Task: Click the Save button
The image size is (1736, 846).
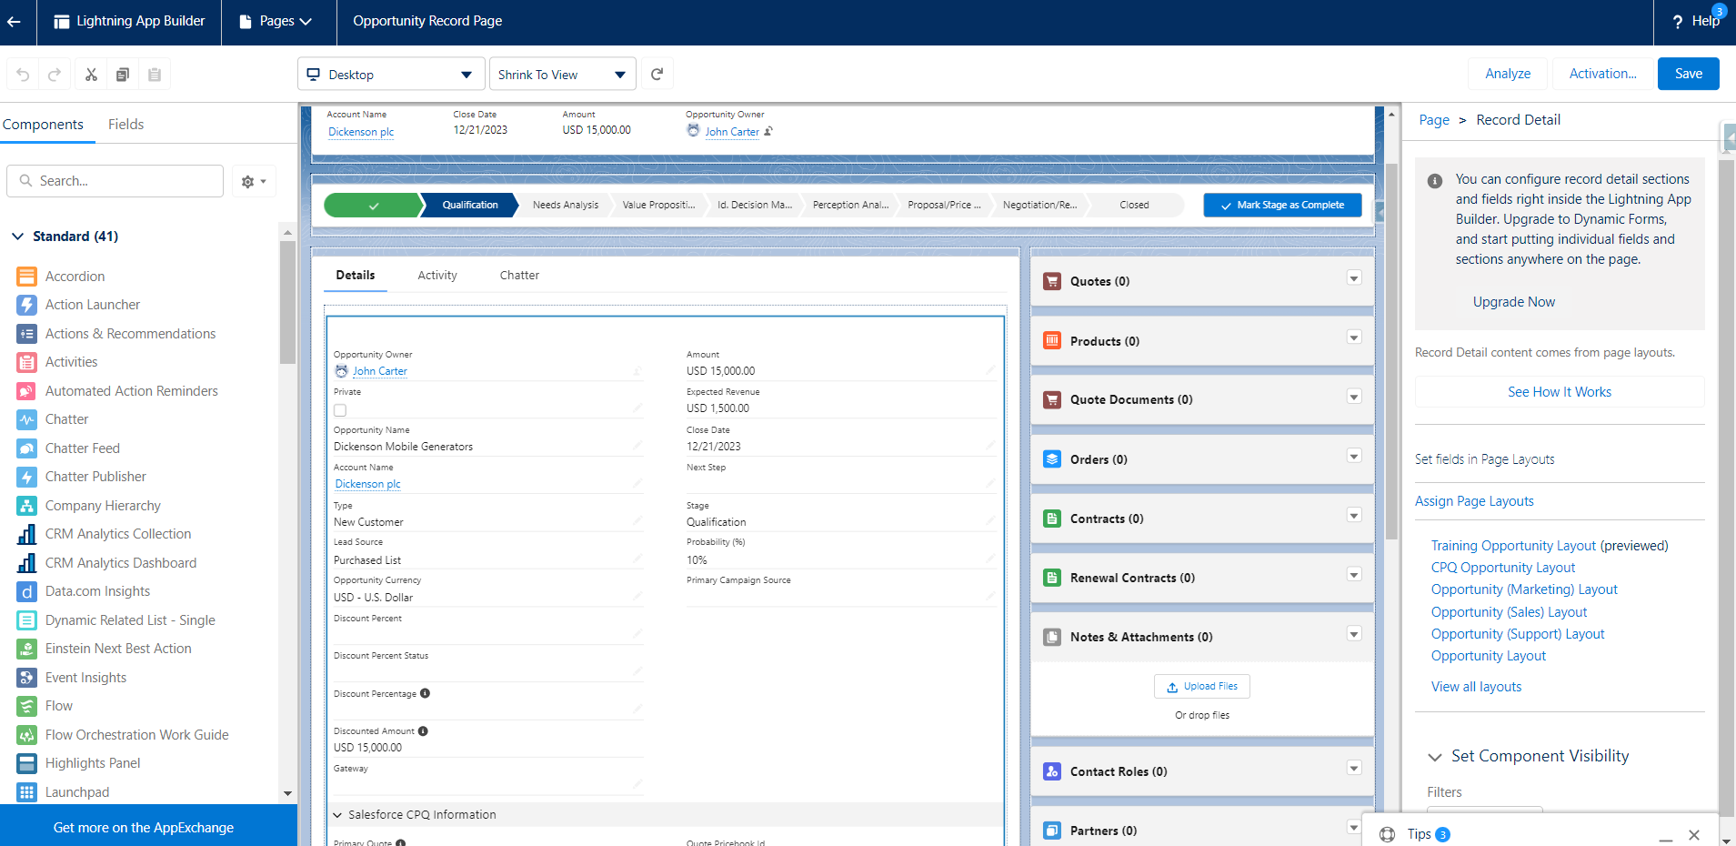Action: point(1688,74)
